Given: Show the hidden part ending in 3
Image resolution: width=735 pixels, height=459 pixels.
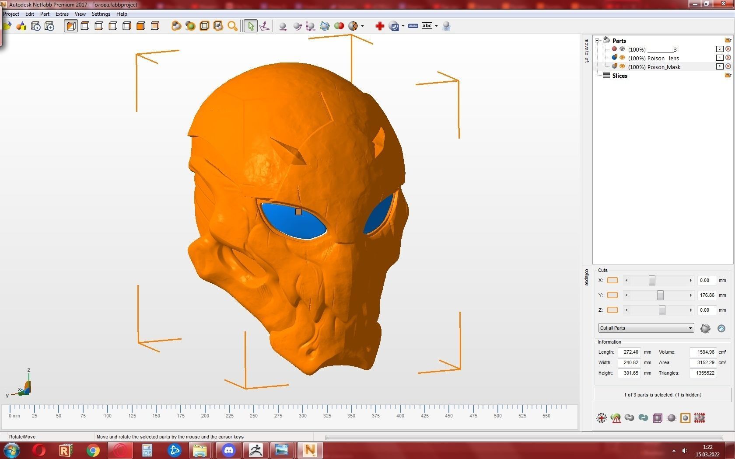Looking at the screenshot, I should coord(622,49).
